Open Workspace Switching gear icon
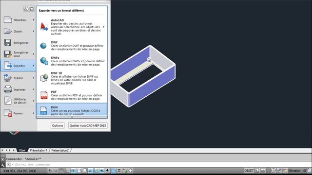312x175 pixels. point(273,171)
